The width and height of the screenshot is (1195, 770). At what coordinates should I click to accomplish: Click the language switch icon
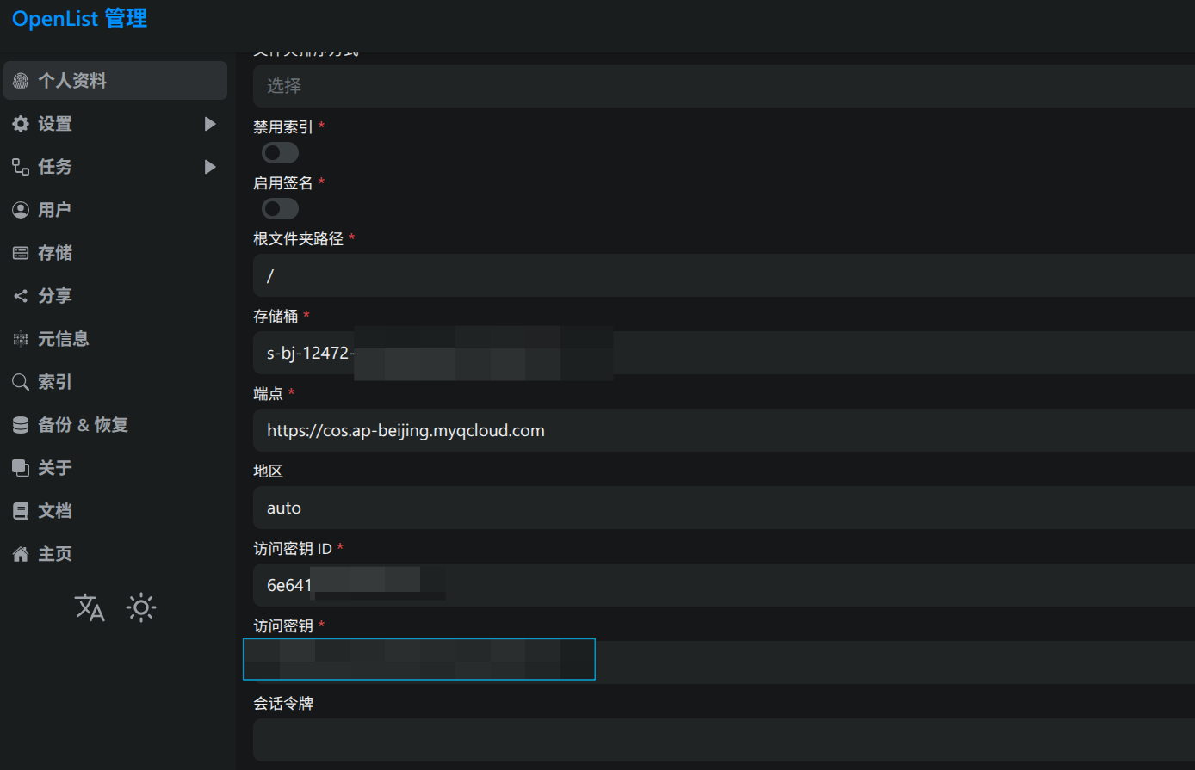(90, 607)
